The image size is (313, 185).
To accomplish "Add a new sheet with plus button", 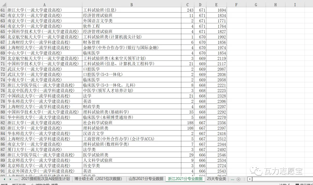I will pos(238,179).
